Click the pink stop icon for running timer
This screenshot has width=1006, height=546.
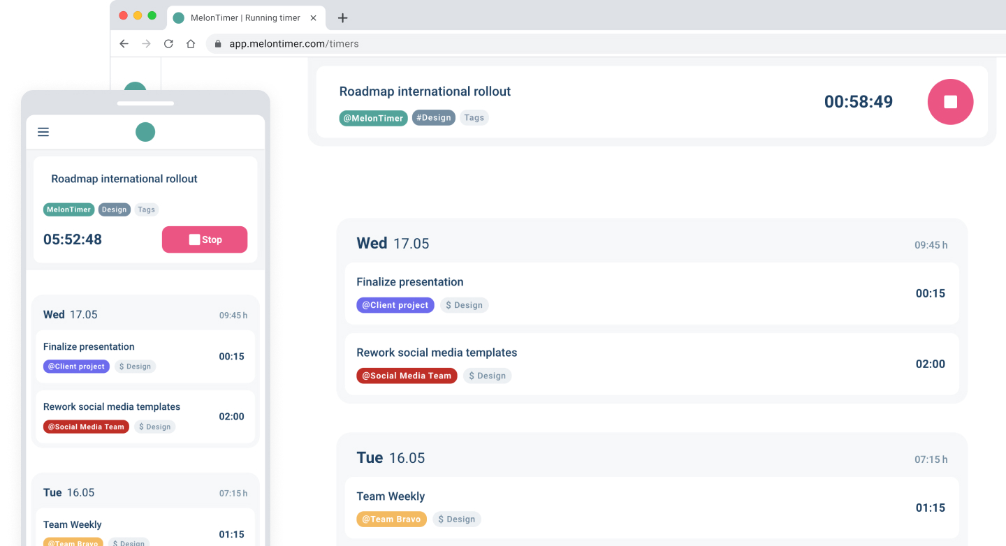click(x=950, y=101)
